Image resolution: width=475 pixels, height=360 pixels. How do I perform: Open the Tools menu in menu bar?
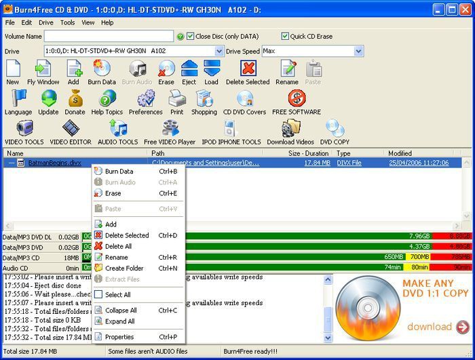67,22
